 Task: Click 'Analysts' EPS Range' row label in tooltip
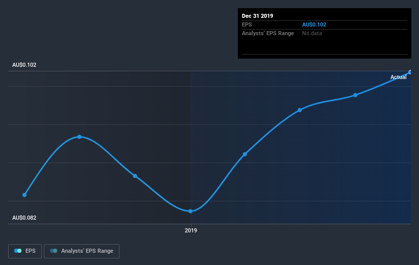point(268,33)
